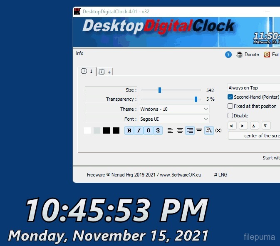
Task: Expand the Font dropdown showing Segoe UI
Action: (174, 119)
